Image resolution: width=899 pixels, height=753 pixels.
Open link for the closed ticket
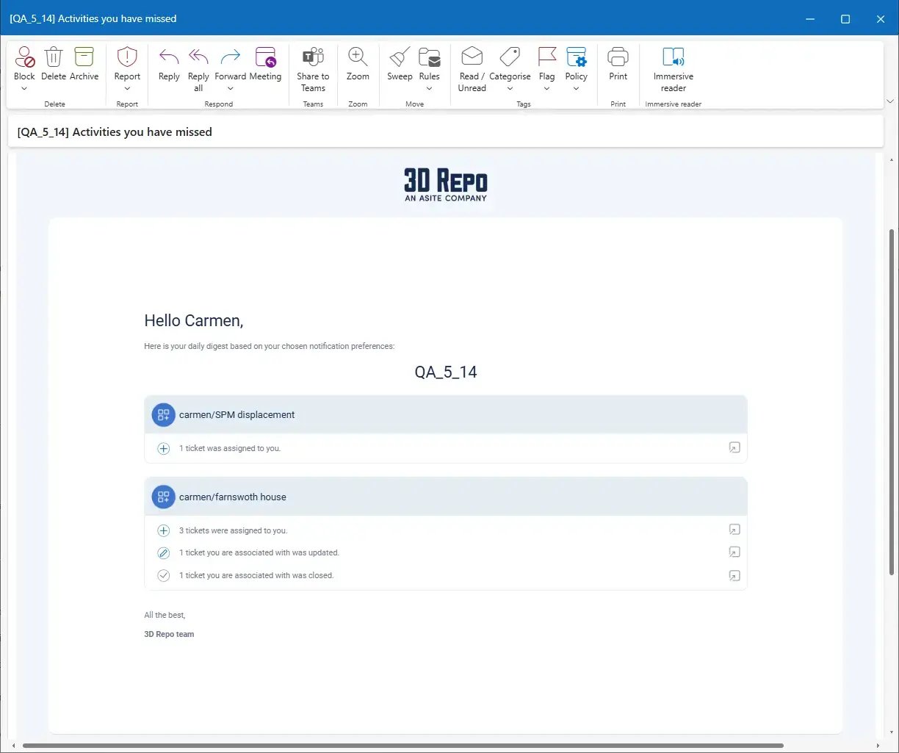(x=734, y=575)
